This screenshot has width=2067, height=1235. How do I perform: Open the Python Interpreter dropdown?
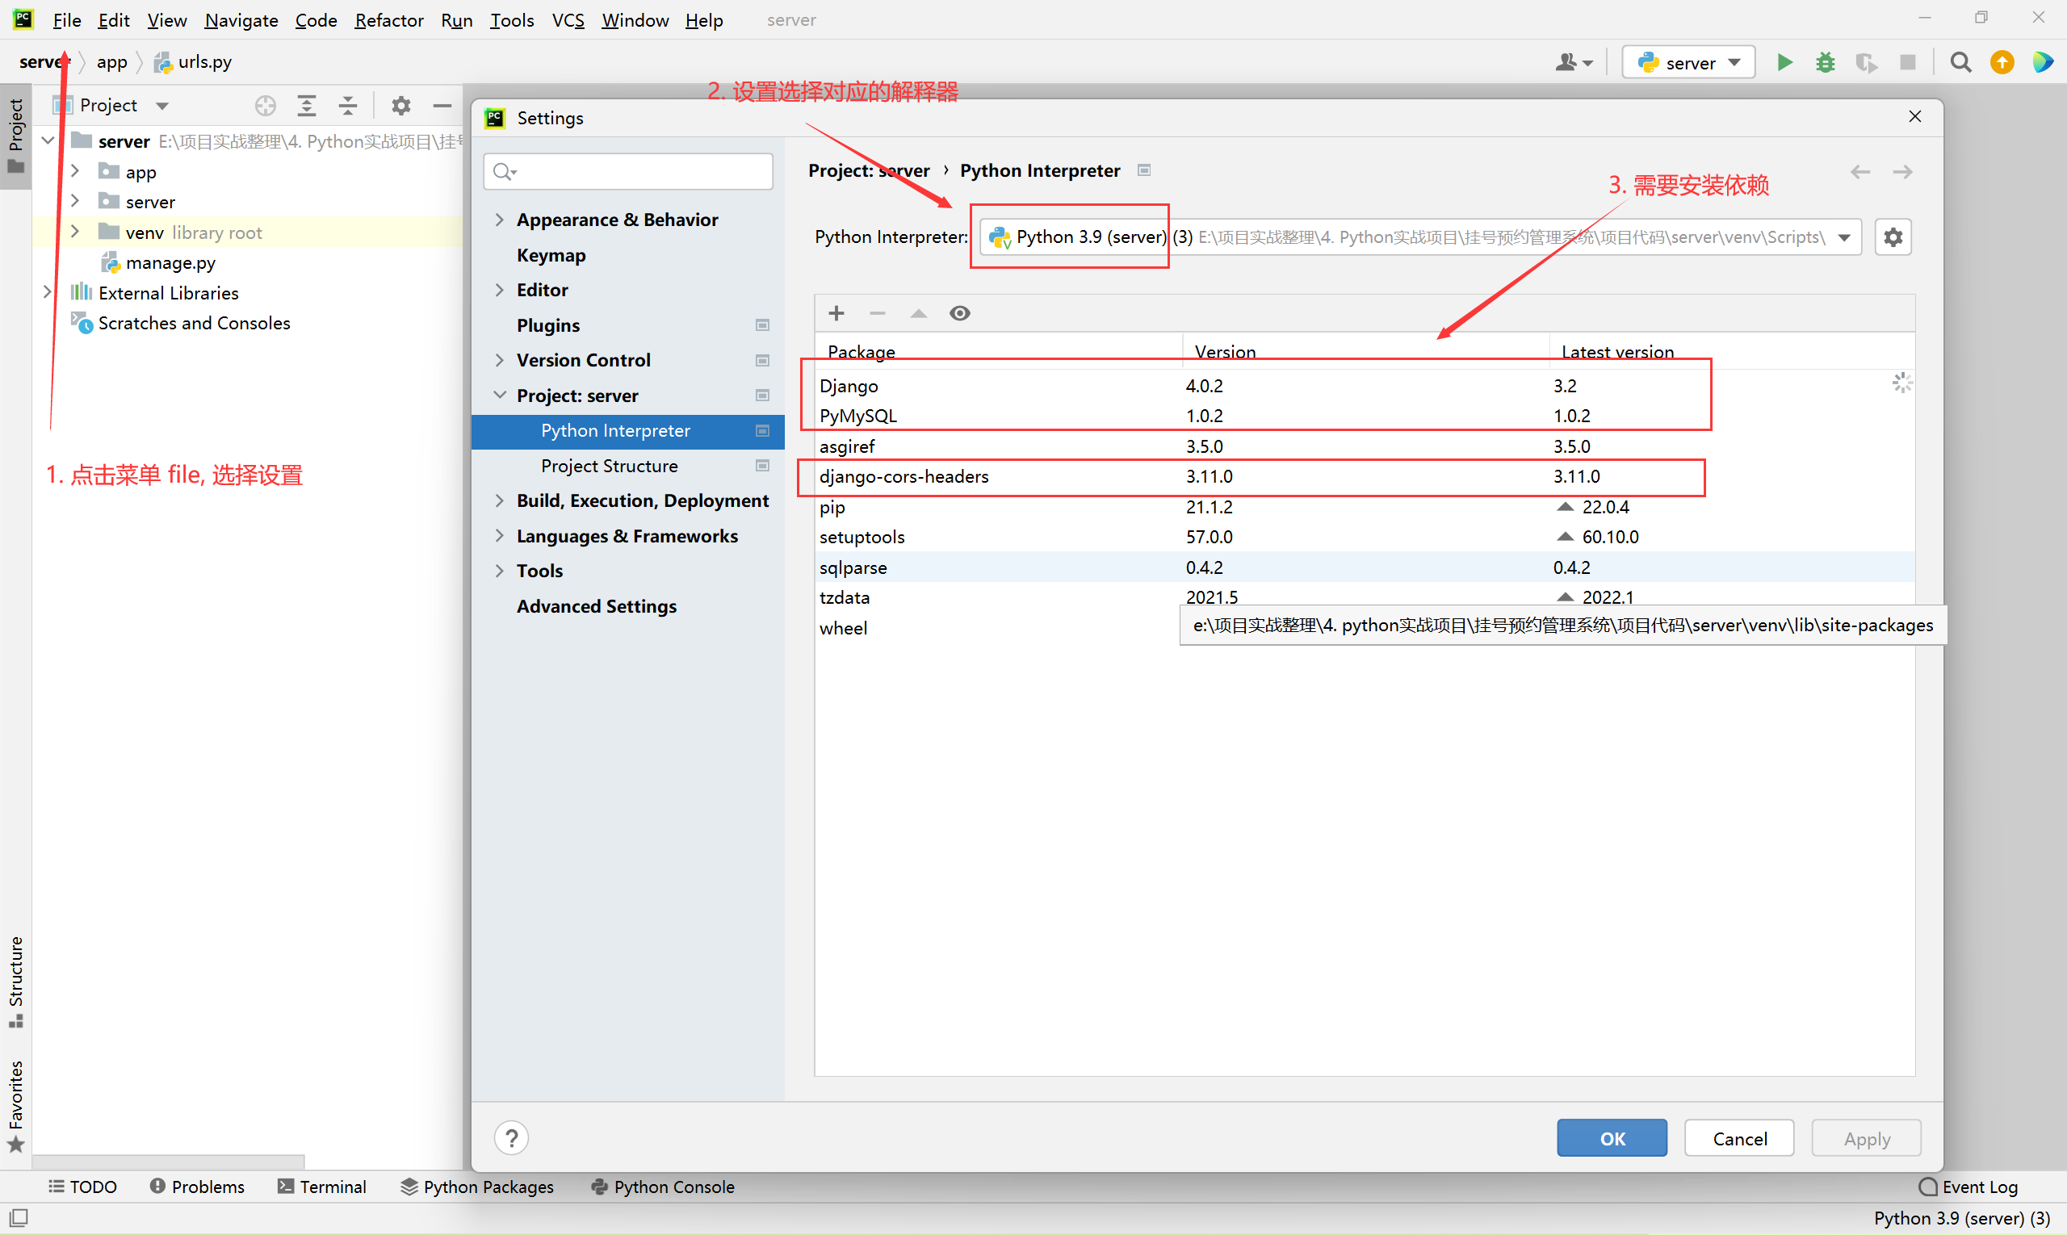click(x=1844, y=237)
